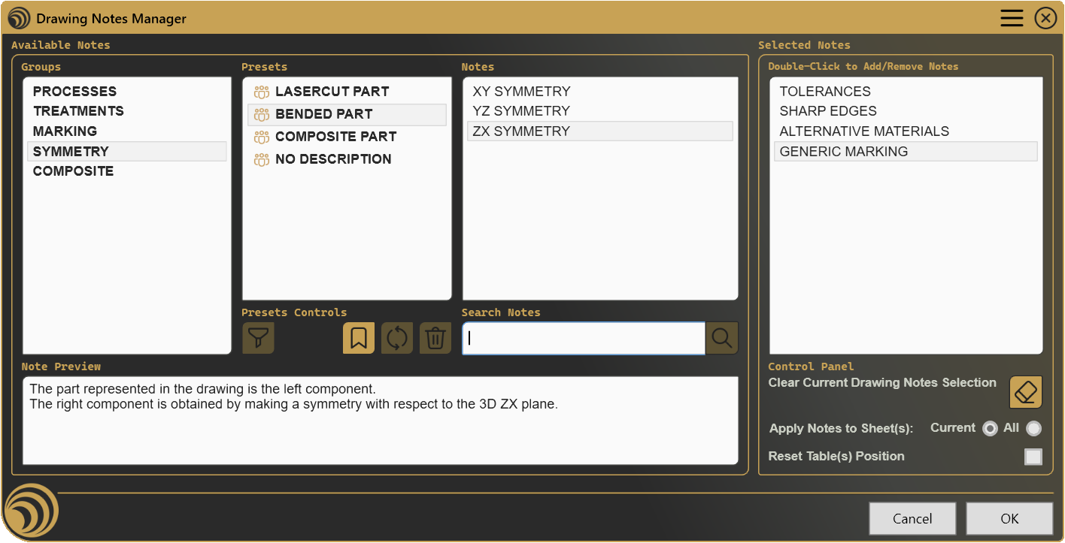
Task: Select the TREATMENTS group
Action: pyautogui.click(x=127, y=111)
